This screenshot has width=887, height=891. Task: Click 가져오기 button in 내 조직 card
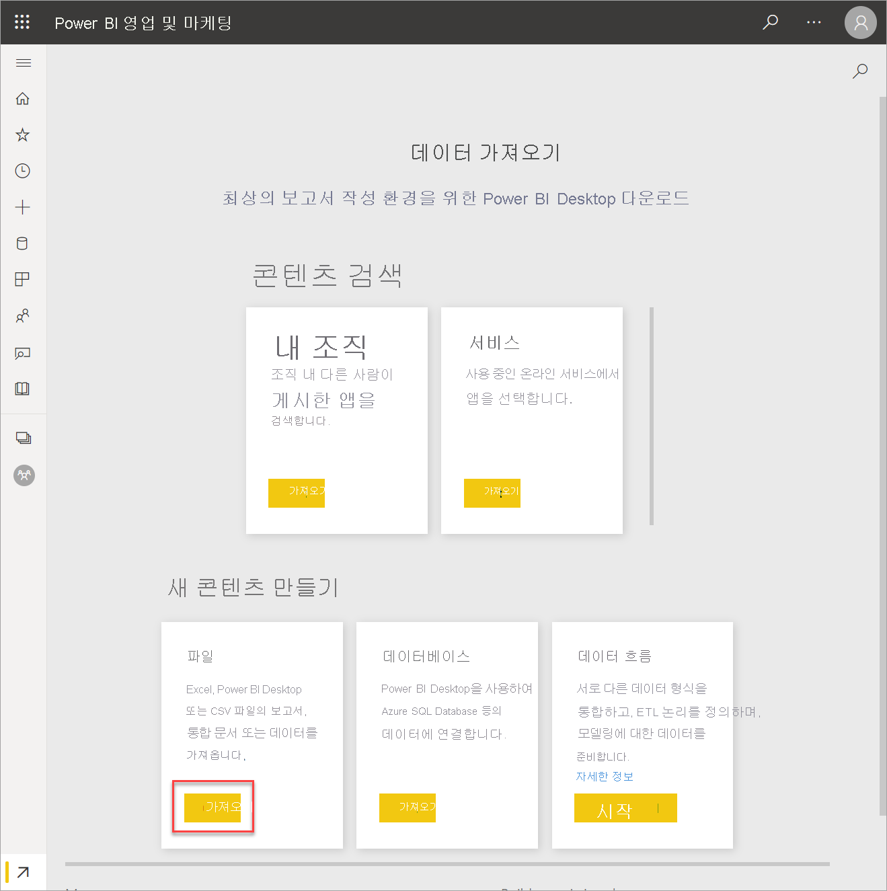pyautogui.click(x=297, y=493)
